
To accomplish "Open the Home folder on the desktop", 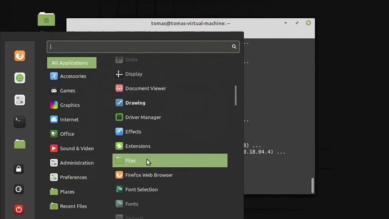I will (x=46, y=19).
